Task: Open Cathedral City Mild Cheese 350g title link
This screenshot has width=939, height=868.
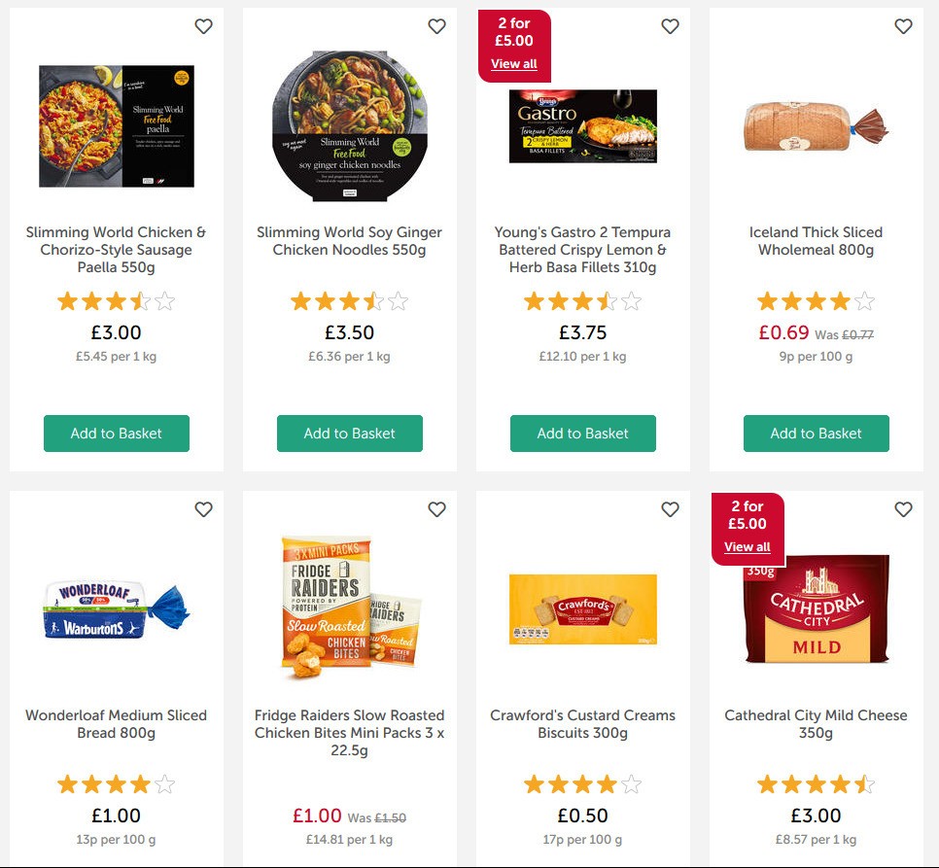Action: [817, 724]
